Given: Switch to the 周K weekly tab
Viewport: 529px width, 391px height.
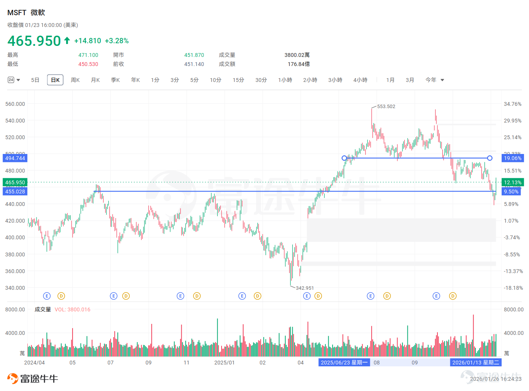Looking at the screenshot, I should pyautogui.click(x=75, y=80).
